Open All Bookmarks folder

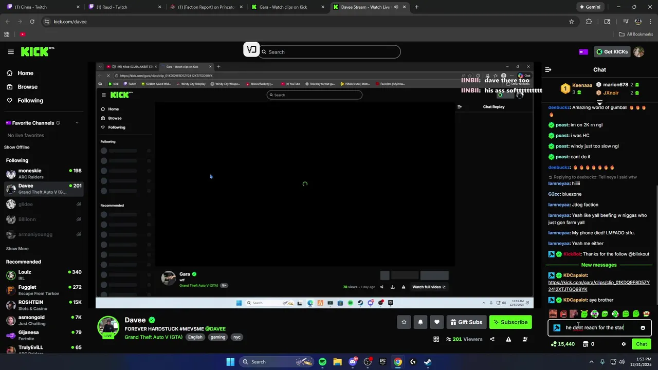pyautogui.click(x=636, y=34)
